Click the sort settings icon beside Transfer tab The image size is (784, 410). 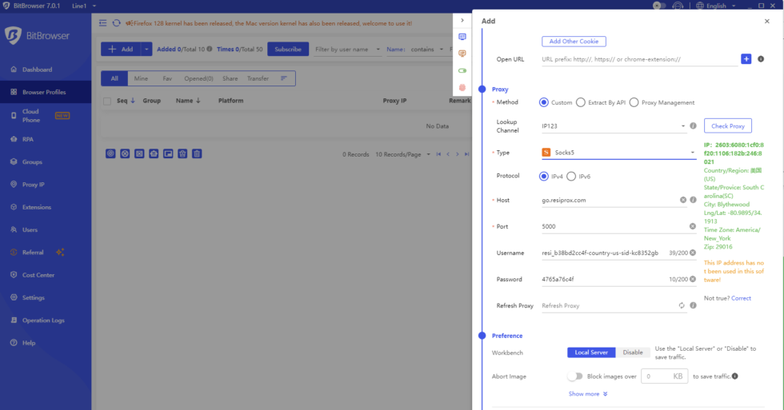coord(283,78)
